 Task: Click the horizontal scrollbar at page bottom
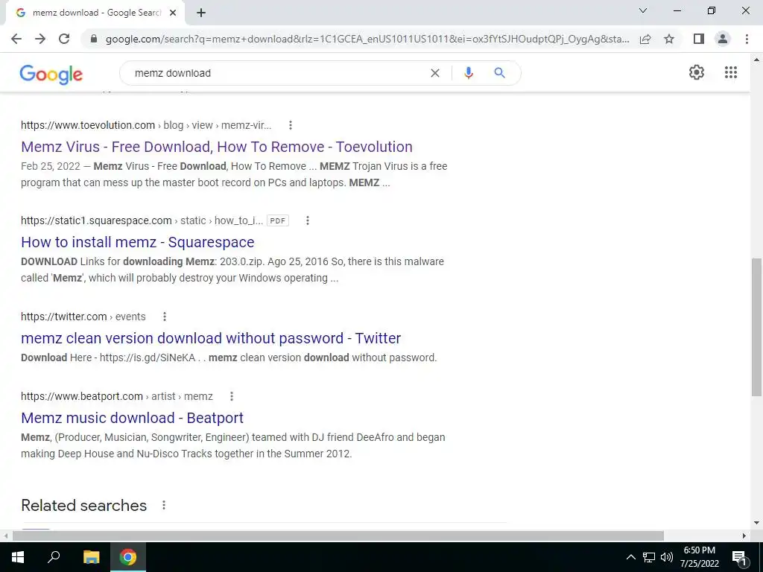[x=338, y=536]
